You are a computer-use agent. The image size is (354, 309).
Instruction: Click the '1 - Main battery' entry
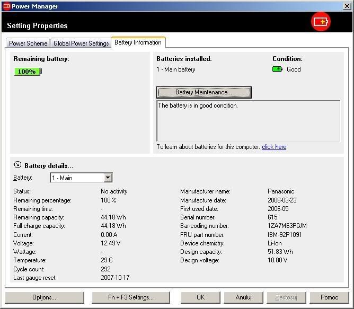click(x=176, y=69)
